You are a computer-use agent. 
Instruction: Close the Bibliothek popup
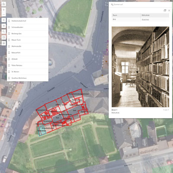(x=169, y=10)
